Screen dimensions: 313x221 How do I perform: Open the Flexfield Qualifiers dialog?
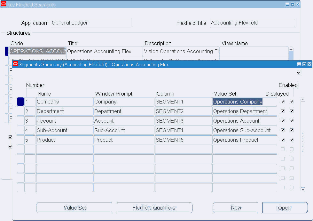(x=154, y=208)
